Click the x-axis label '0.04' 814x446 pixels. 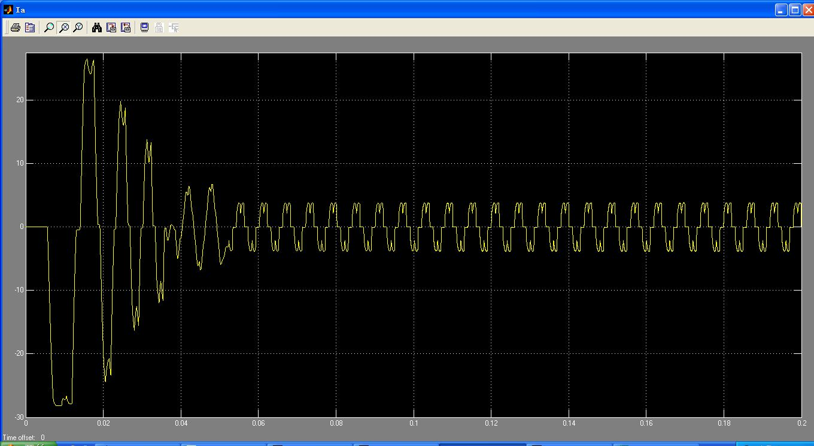click(x=181, y=423)
